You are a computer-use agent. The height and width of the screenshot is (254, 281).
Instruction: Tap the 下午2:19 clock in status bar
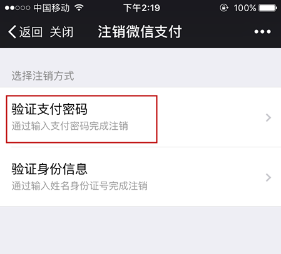[141, 8]
